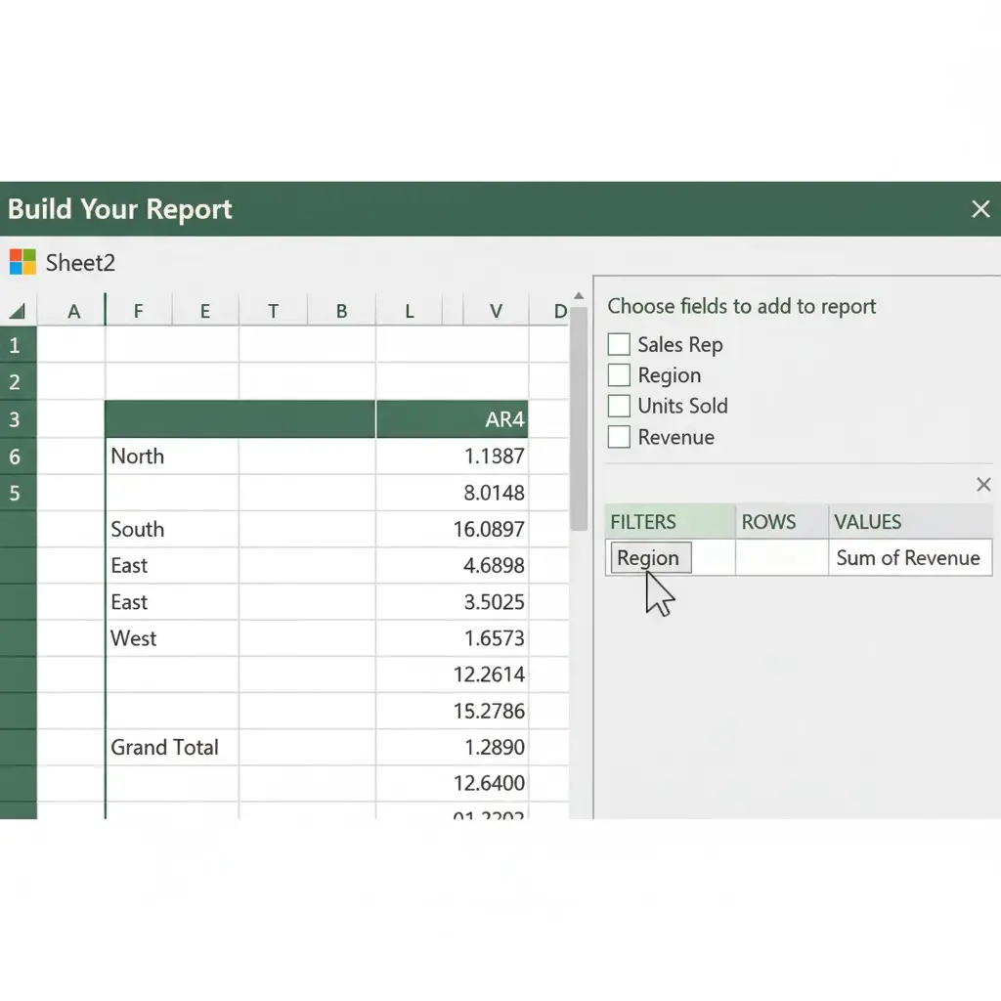Enable the Units Sold checkbox
Viewport: 1001px width, 1001px height.
[618, 406]
